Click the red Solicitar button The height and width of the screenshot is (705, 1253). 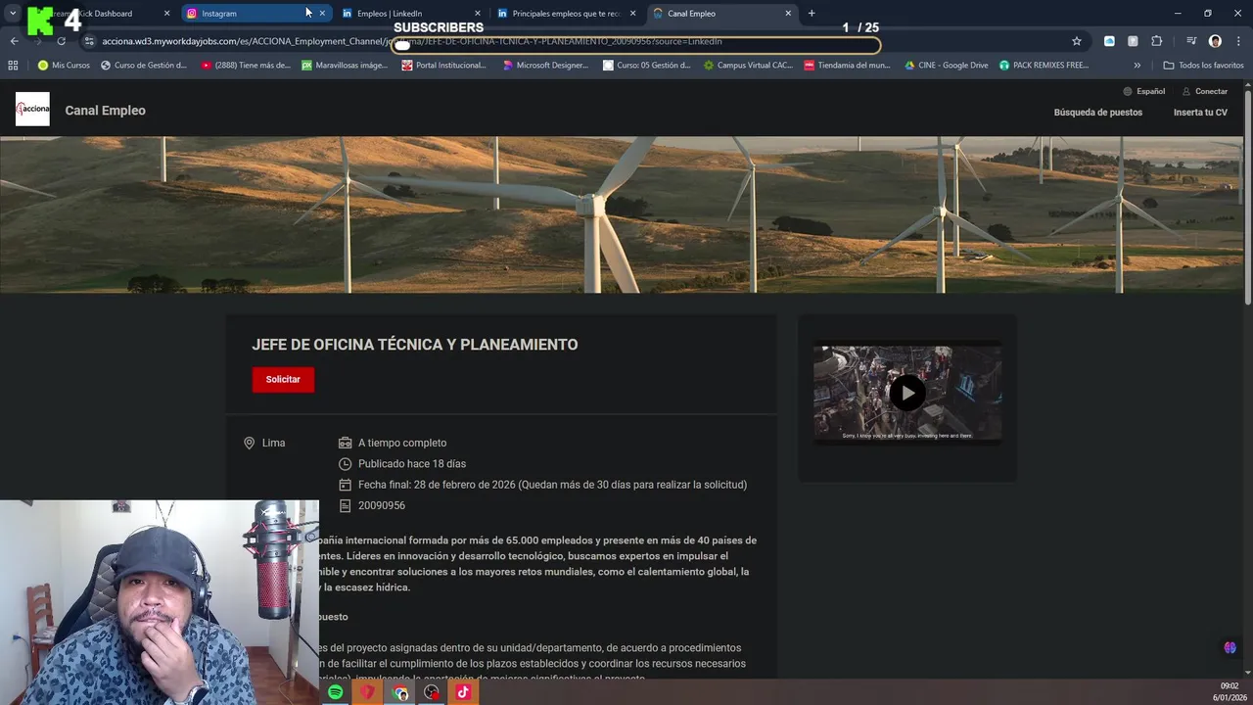(283, 379)
